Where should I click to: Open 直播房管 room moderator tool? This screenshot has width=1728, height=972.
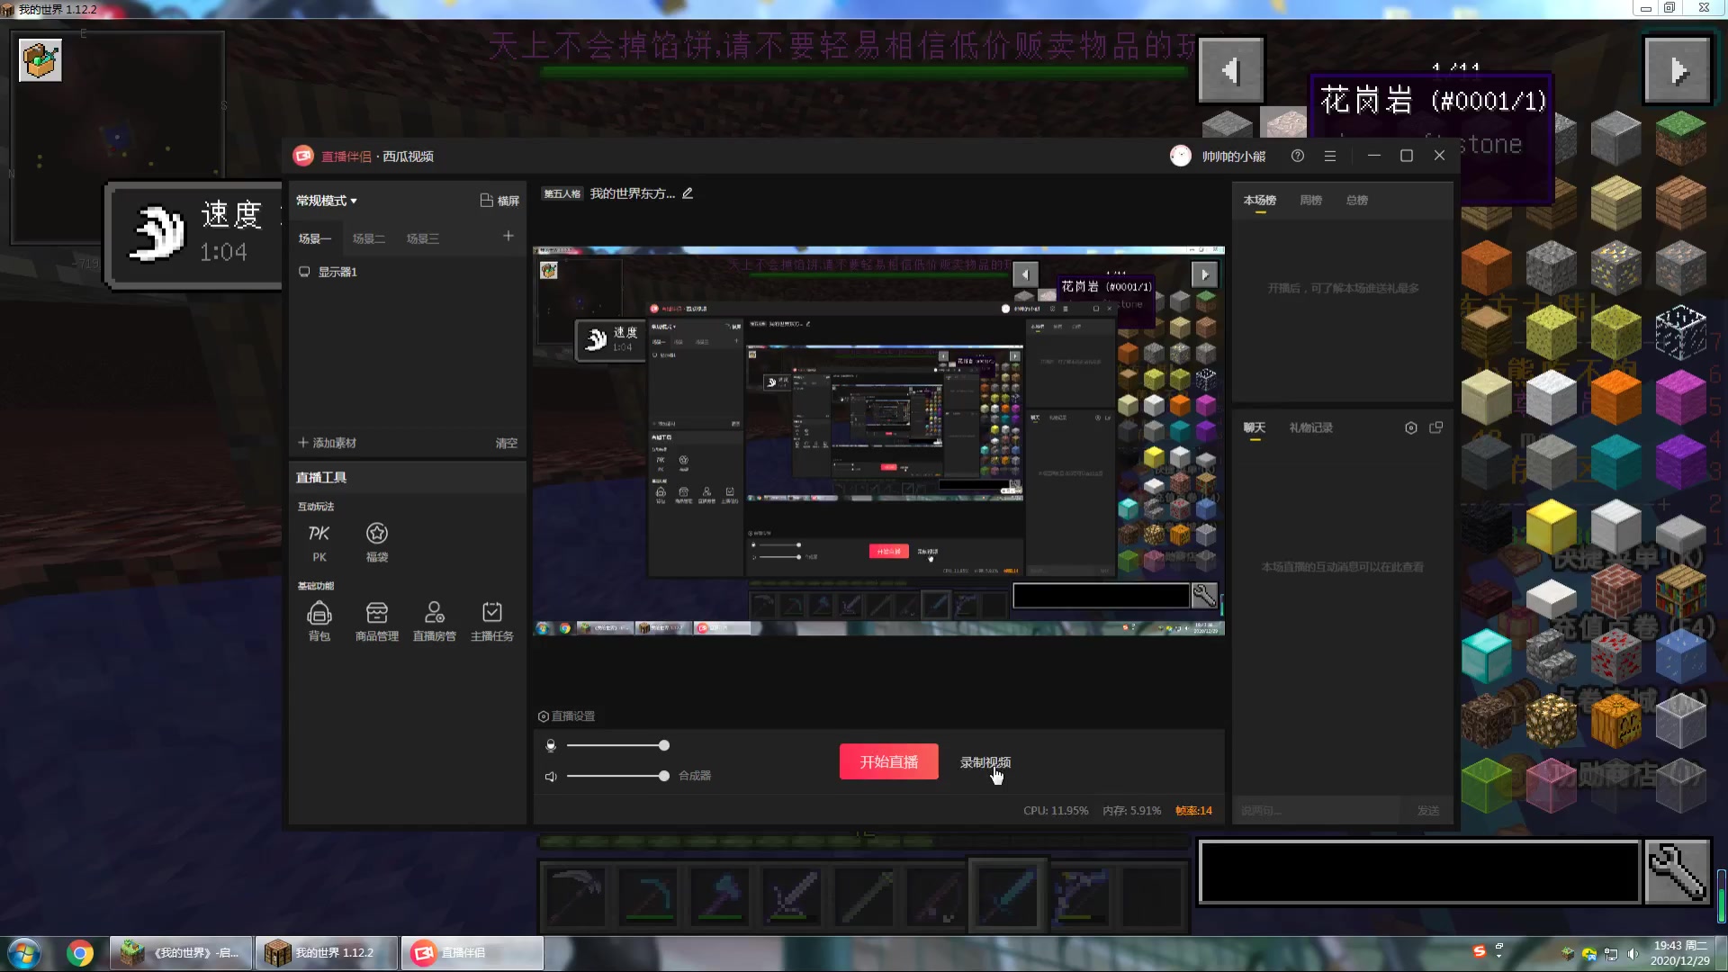[x=434, y=622]
